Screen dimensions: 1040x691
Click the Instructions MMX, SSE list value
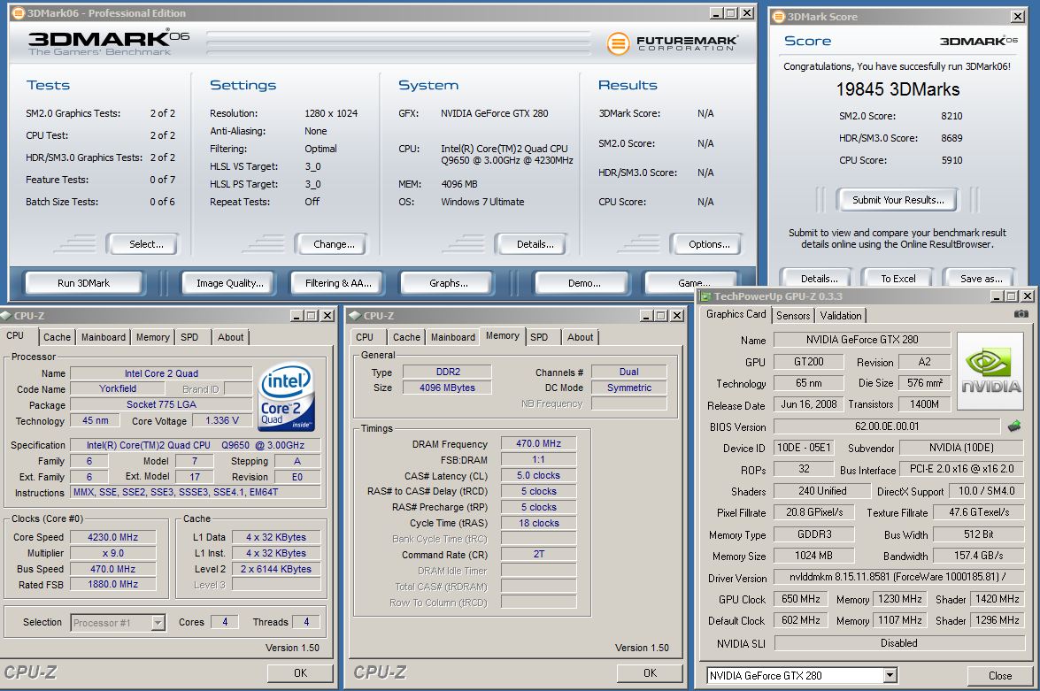(x=196, y=492)
